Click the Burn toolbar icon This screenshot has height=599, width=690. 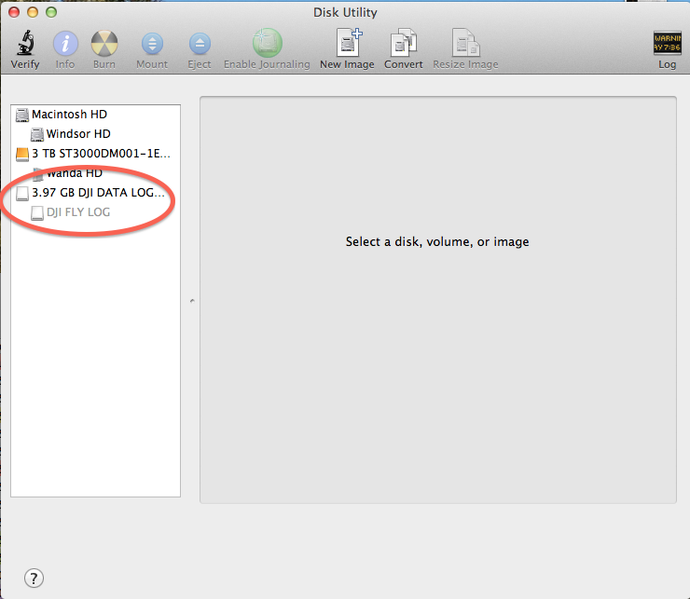tap(104, 44)
